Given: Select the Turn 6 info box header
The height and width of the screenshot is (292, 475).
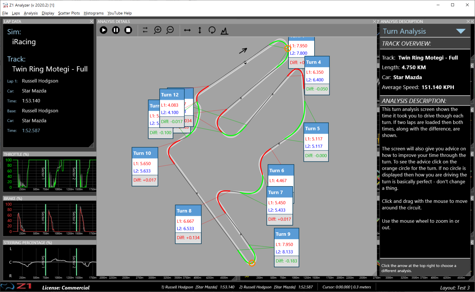Looking at the screenshot, I should tap(281, 170).
